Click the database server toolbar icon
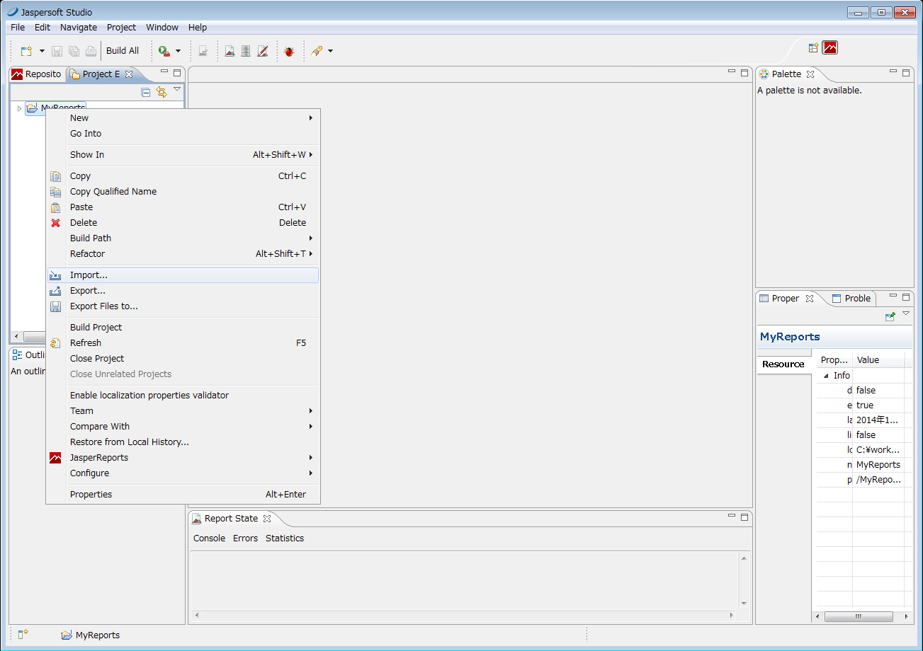Screen dimensions: 923x651 (246, 51)
